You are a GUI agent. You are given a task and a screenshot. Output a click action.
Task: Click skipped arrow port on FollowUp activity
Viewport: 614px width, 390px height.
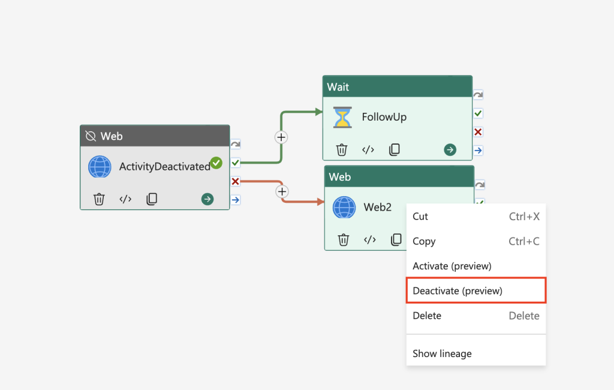[478, 95]
